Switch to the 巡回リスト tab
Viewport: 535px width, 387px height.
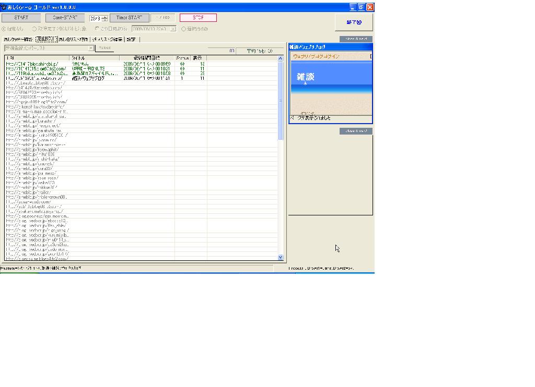(x=46, y=39)
